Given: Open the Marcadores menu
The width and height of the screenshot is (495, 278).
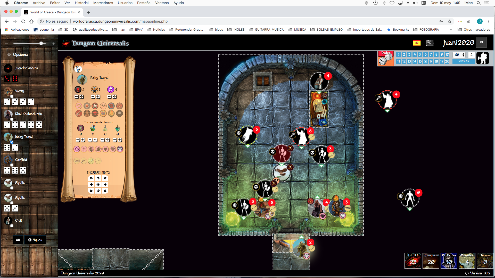Looking at the screenshot, I should click(x=103, y=3).
